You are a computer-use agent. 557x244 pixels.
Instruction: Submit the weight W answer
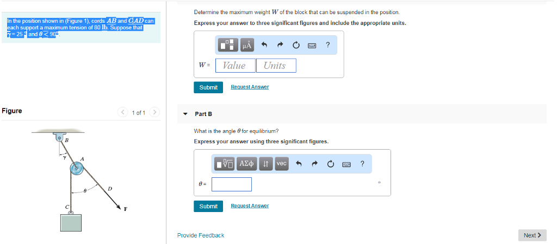click(208, 87)
